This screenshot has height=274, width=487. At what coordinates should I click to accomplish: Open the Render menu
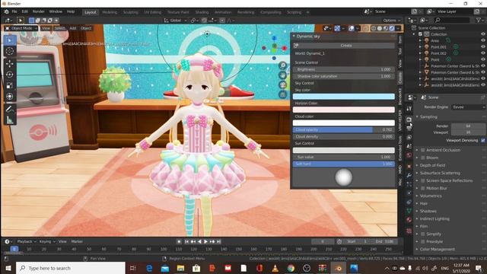click(x=39, y=12)
